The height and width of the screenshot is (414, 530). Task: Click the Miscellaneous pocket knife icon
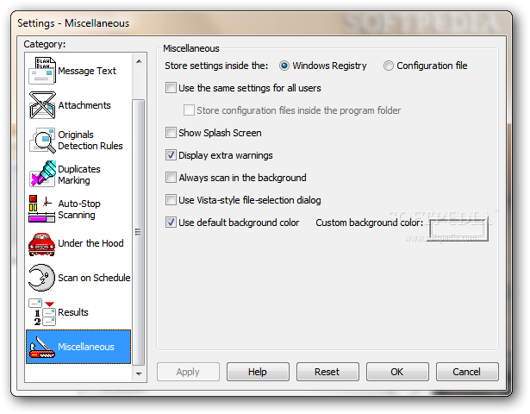click(42, 348)
